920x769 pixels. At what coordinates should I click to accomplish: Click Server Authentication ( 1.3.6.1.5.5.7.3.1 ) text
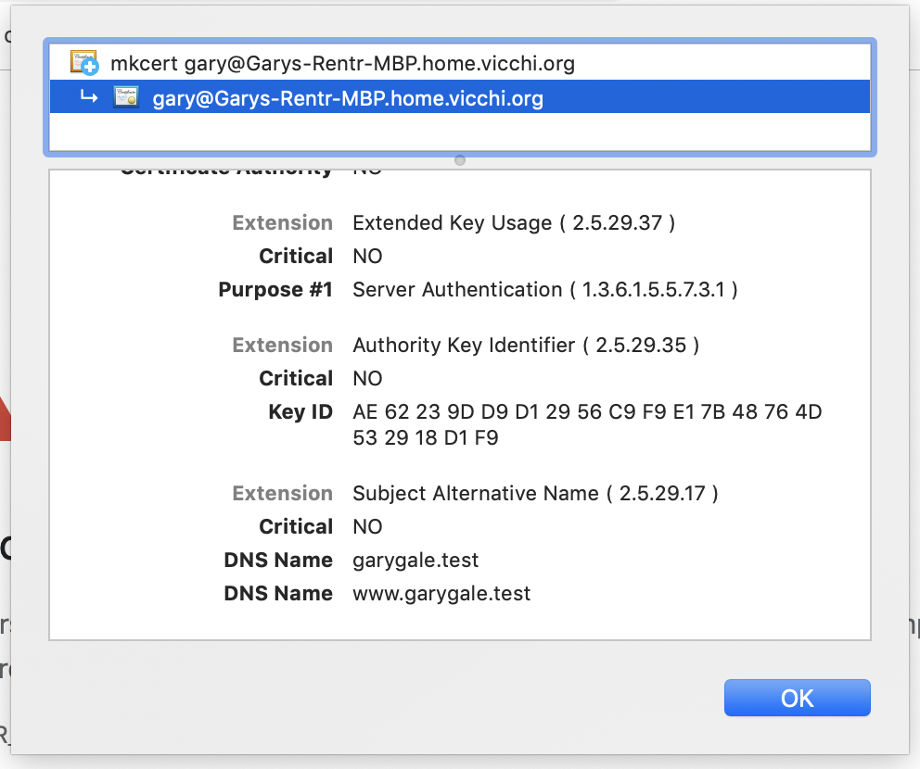coord(545,290)
